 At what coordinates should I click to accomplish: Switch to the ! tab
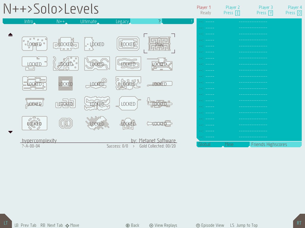pyautogui.click(x=178, y=21)
